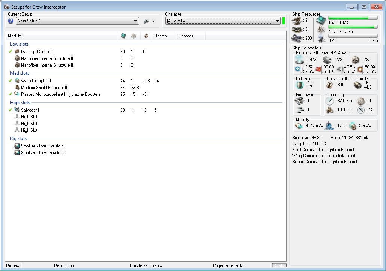Click the targeting range icon showing 37.5 km
Image resolution: width=386 pixels, height=271 pixels.
point(329,101)
